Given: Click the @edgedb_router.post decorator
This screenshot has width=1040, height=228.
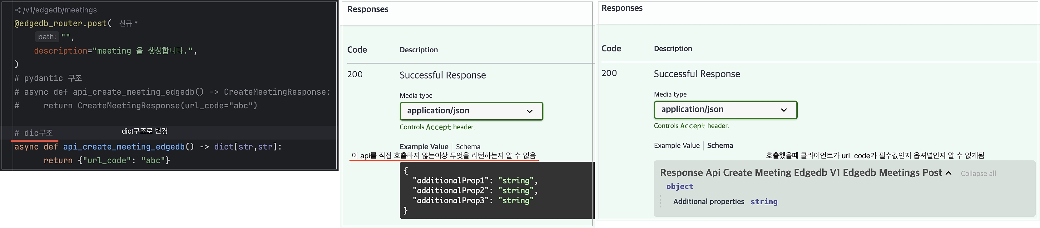Looking at the screenshot, I should pos(61,23).
